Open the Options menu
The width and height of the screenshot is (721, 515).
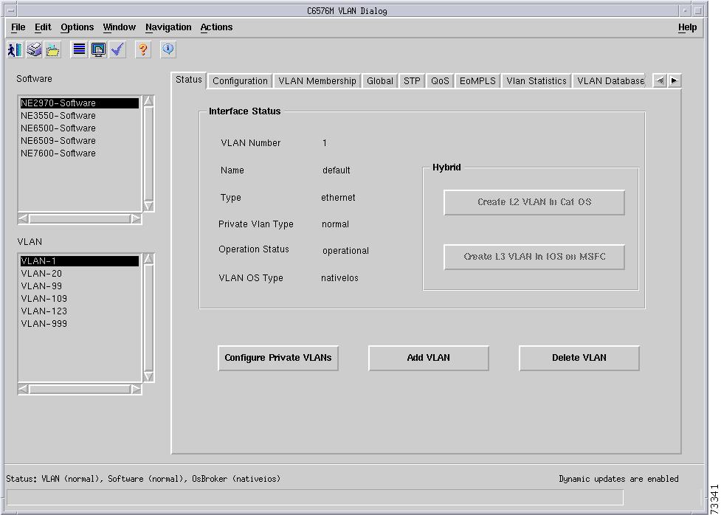click(x=77, y=27)
